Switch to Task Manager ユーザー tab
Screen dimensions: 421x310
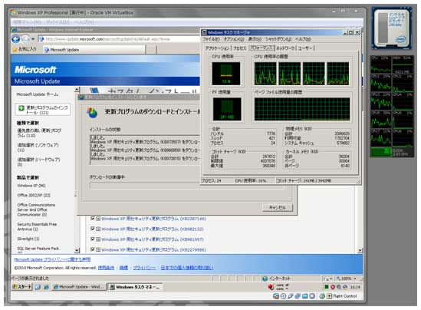coord(305,48)
